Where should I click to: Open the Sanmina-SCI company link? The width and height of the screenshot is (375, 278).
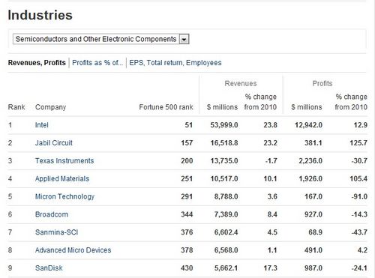pos(56,232)
